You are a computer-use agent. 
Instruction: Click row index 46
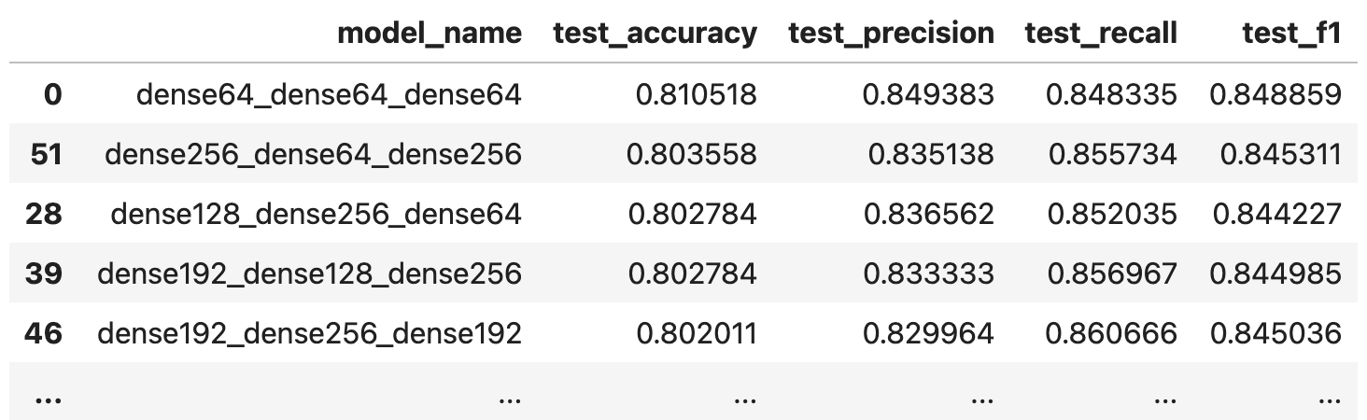45,333
